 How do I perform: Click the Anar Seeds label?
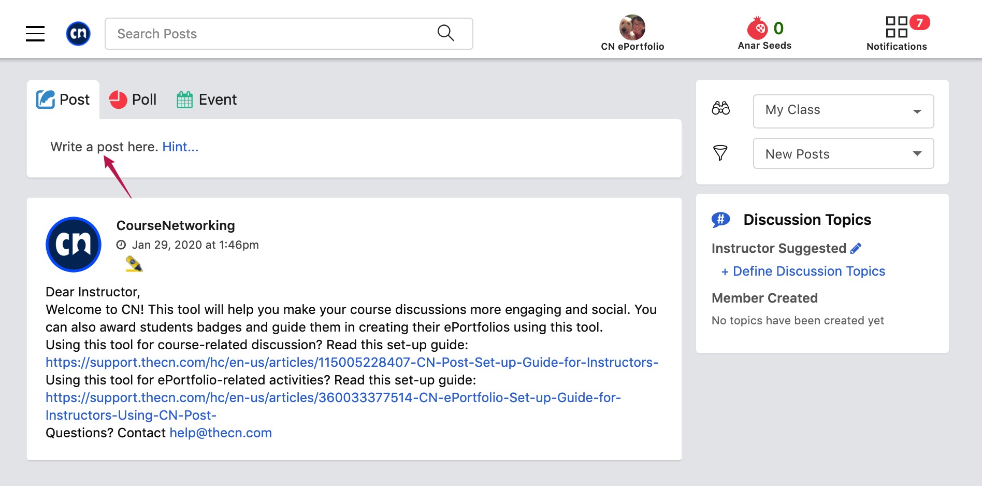(x=764, y=46)
